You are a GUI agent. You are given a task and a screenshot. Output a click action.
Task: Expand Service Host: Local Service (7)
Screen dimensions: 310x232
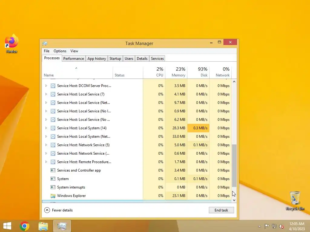[46, 94]
